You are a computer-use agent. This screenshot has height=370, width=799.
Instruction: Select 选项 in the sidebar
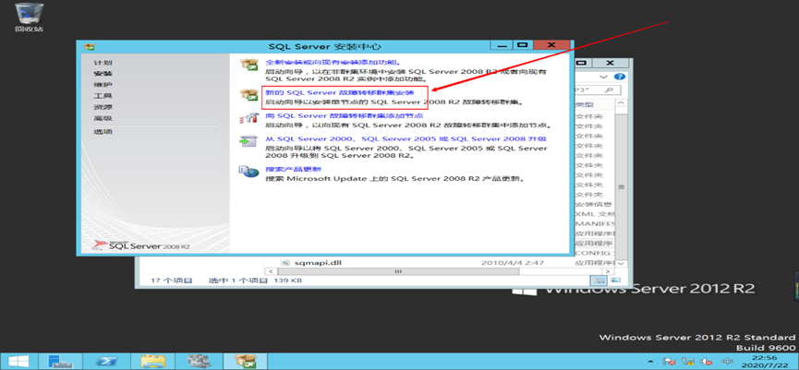pos(103,132)
